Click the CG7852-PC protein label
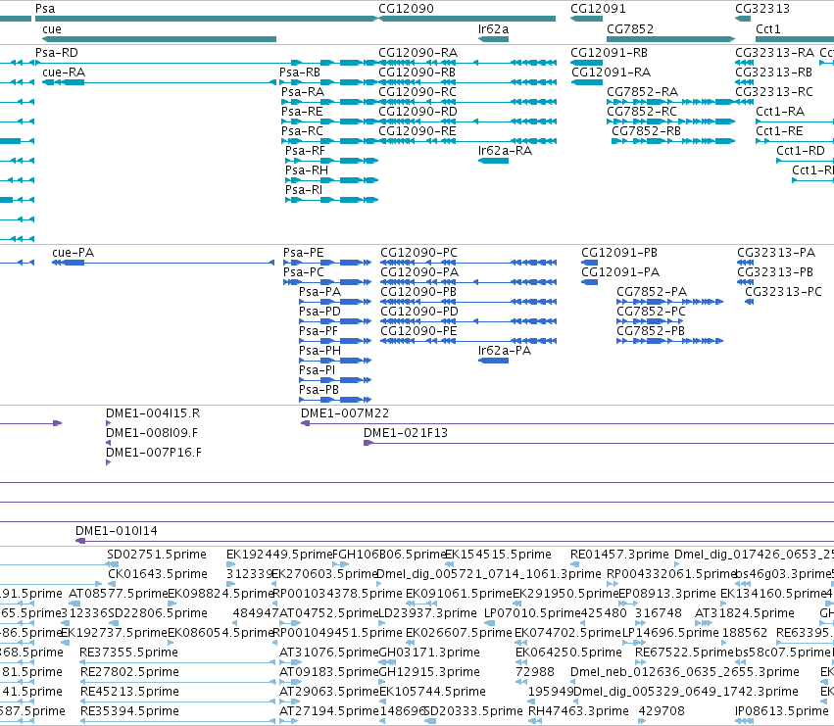 pos(651,312)
